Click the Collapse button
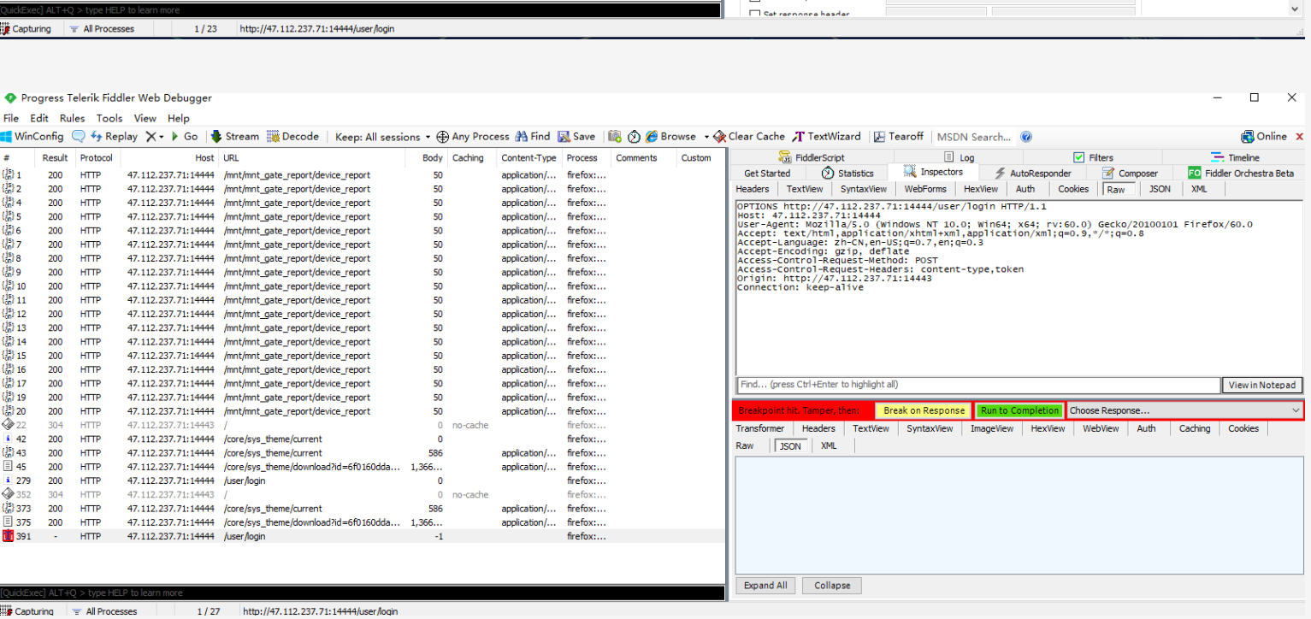This screenshot has height=619, width=1311. [832, 586]
